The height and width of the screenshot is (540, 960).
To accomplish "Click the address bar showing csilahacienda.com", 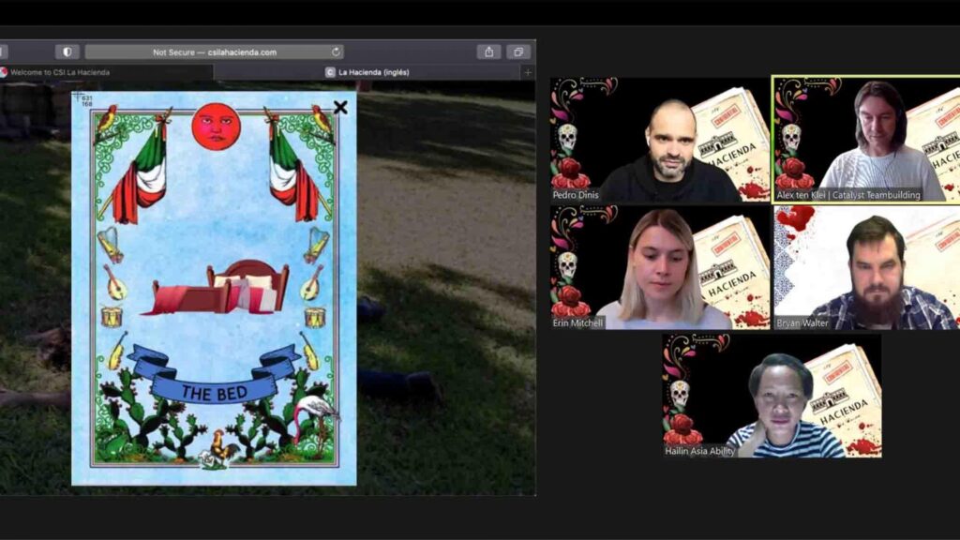I will pos(214,52).
